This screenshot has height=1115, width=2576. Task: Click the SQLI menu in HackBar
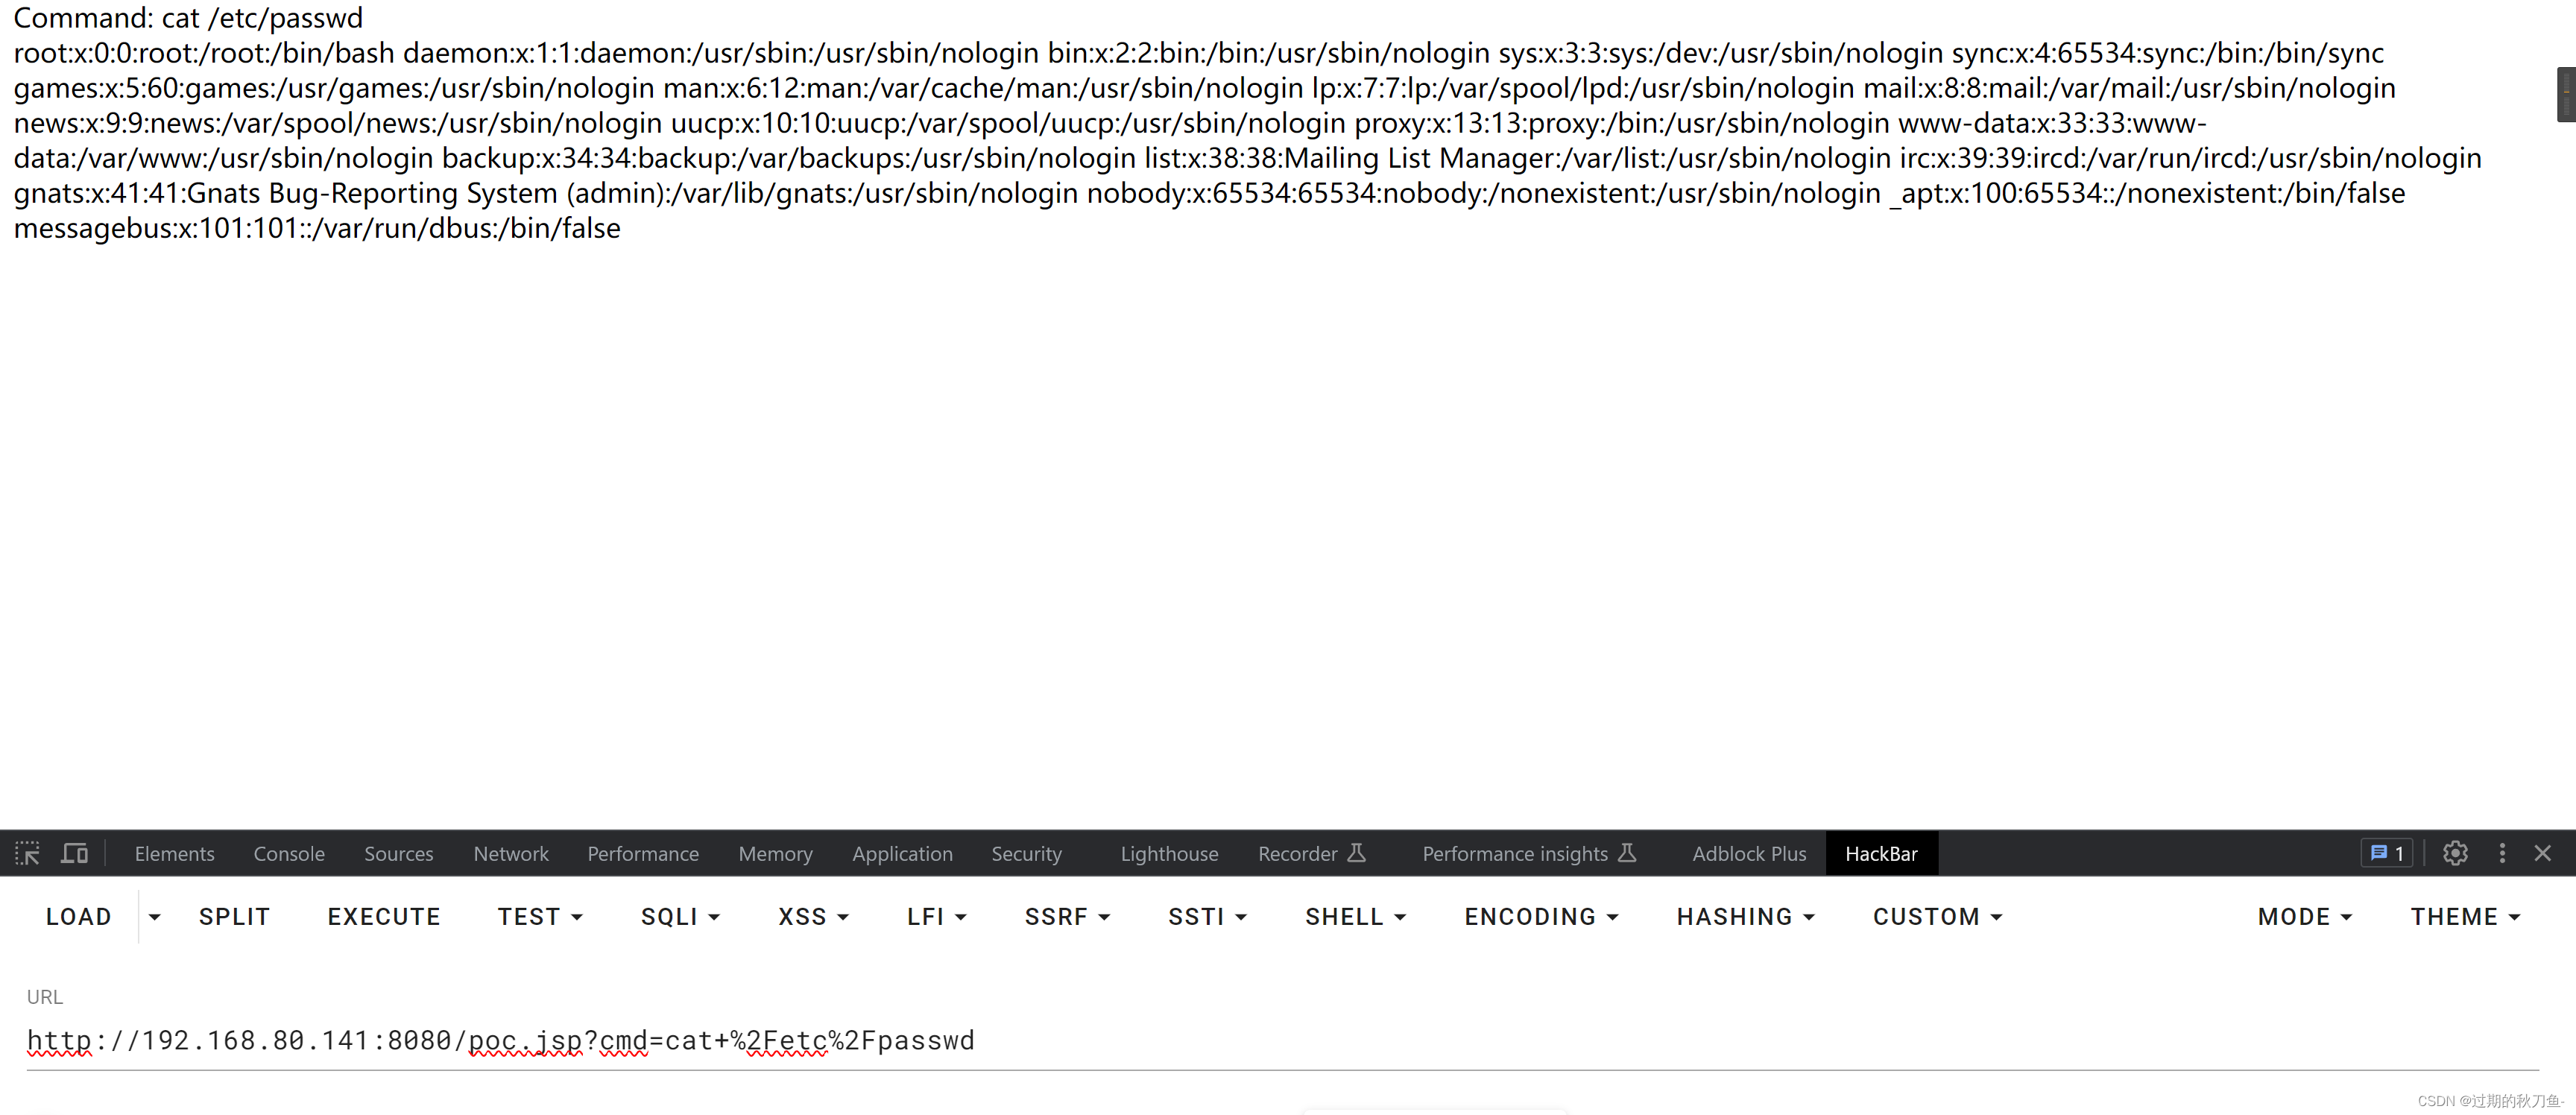point(675,916)
